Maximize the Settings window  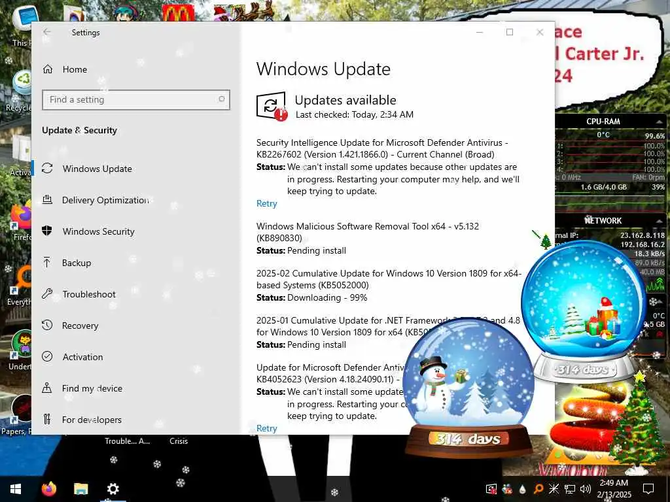[509, 32]
